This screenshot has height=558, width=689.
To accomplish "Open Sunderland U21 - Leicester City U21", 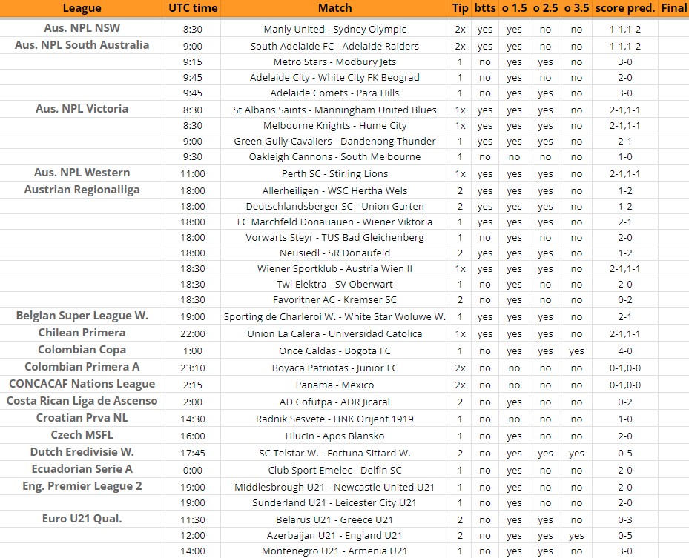I will 334,502.
